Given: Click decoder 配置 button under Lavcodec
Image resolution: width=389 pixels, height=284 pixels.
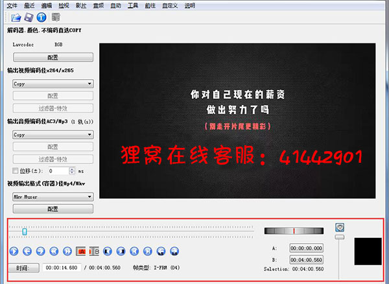Looking at the screenshot, I should pyautogui.click(x=53, y=57).
